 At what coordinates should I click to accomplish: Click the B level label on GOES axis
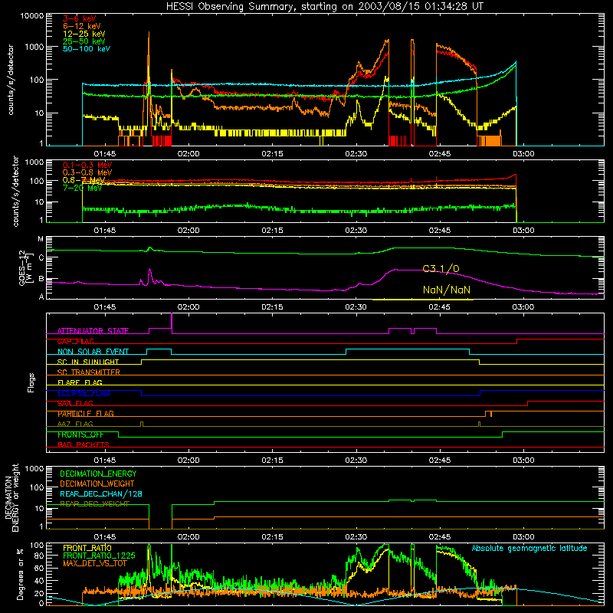click(41, 279)
